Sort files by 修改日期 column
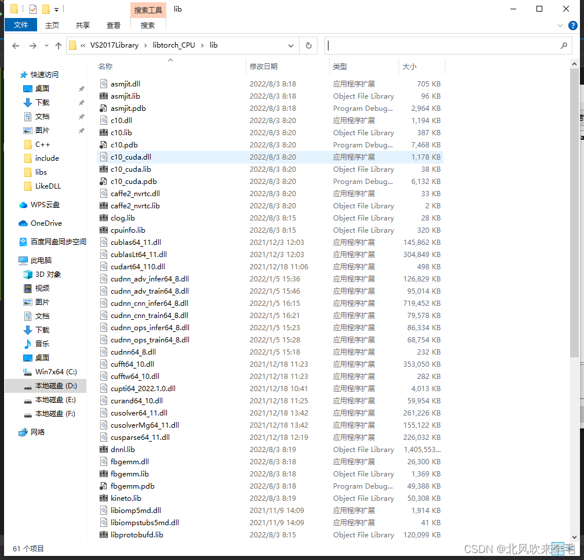This screenshot has height=560, width=584. [x=264, y=66]
